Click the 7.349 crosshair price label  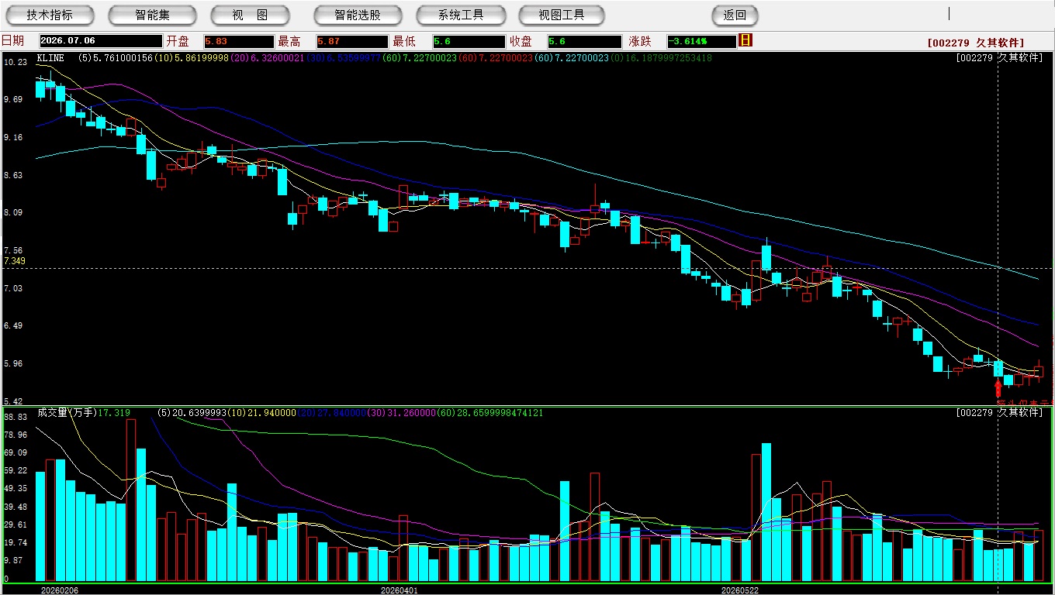pyautogui.click(x=15, y=262)
